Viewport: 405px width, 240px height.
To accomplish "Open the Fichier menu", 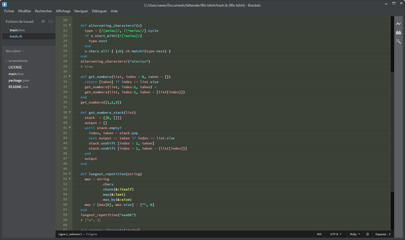I will [x=9, y=11].
